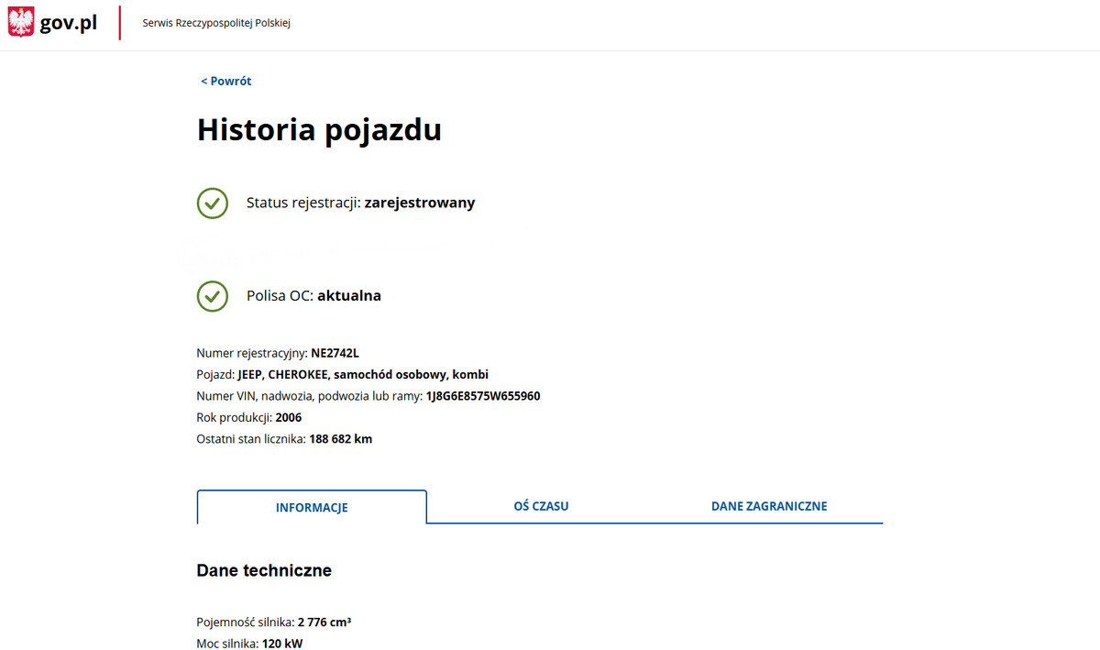Click the engine power value 120 kW
The image size is (1100, 650).
[x=282, y=644]
